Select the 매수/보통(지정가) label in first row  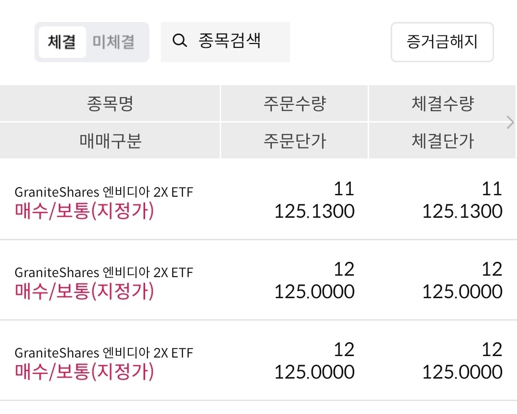pos(84,211)
